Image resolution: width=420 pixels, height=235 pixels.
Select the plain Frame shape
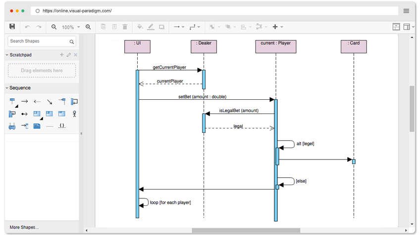click(61, 114)
